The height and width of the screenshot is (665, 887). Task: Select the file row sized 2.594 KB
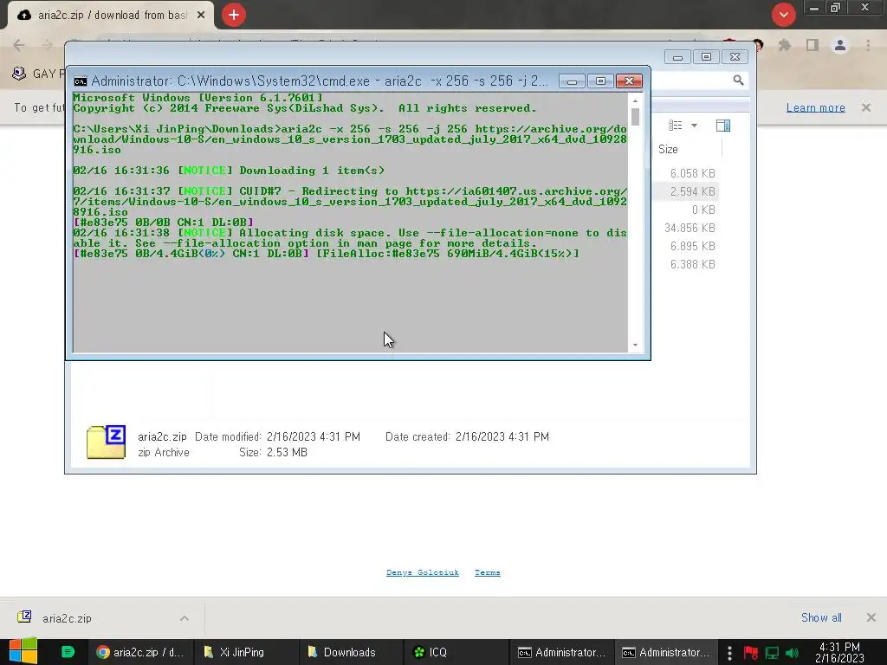point(692,191)
